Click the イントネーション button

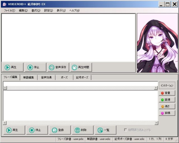pos(167,85)
